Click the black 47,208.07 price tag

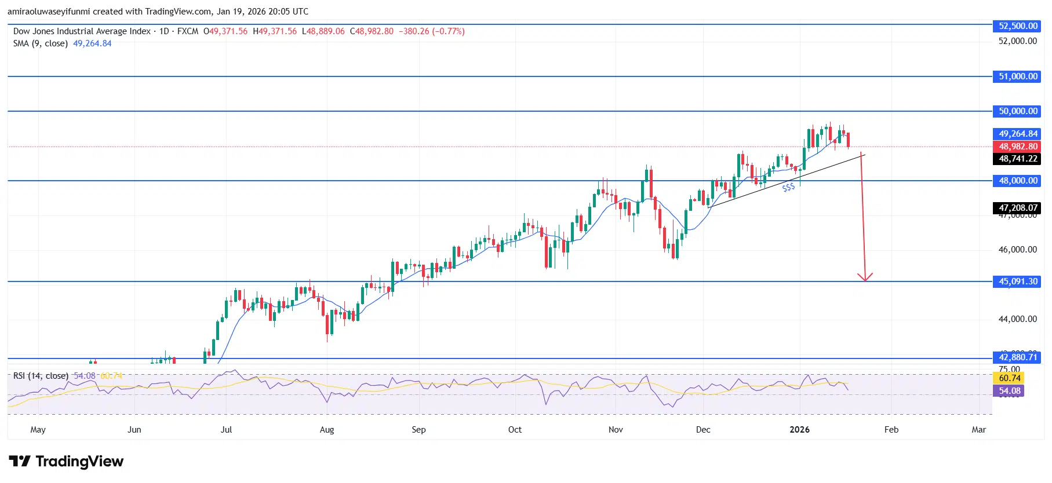click(1018, 208)
